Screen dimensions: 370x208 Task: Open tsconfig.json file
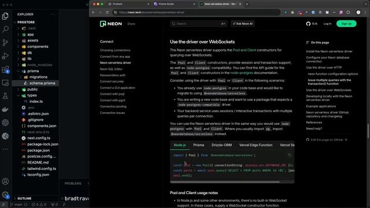click(x=38, y=174)
